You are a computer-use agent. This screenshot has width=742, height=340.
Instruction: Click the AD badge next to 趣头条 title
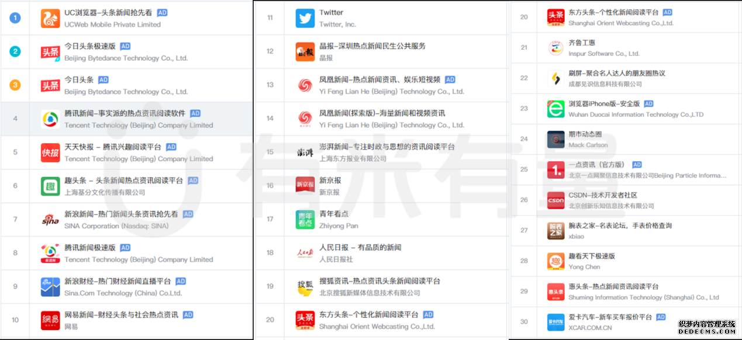193,181
